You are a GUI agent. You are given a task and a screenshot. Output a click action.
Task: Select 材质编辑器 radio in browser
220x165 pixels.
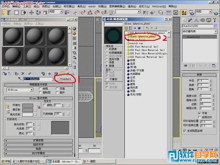pyautogui.click(x=107, y=53)
